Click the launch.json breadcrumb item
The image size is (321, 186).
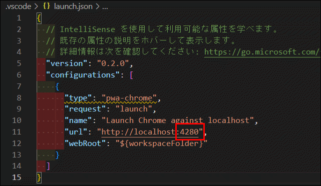pos(73,6)
